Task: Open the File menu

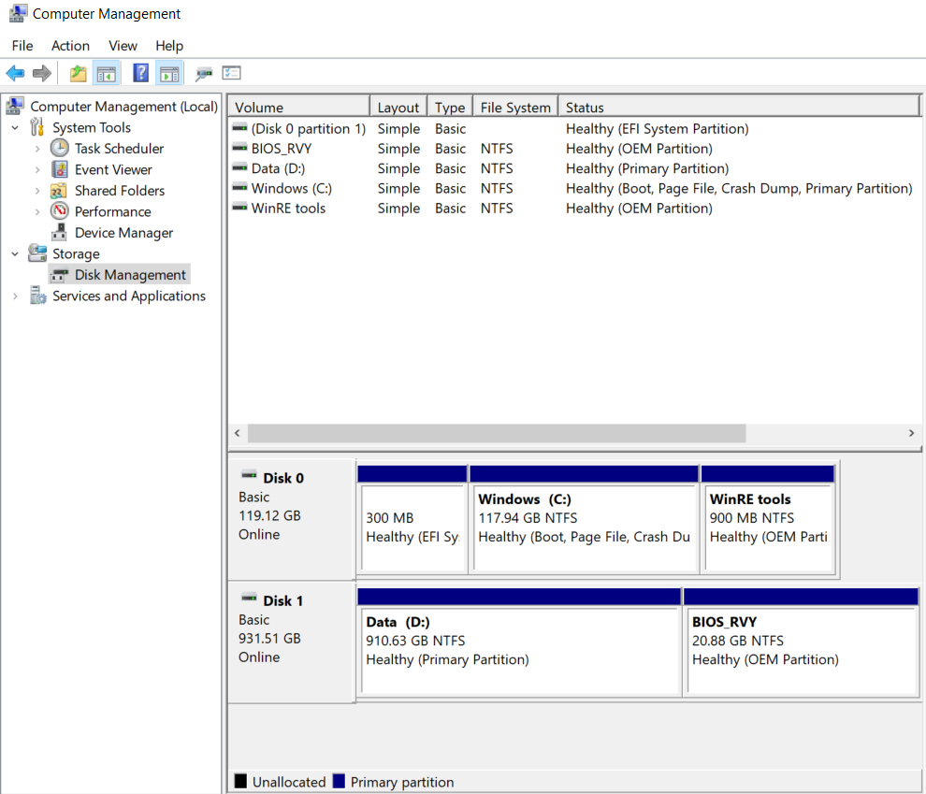Action: pos(22,46)
